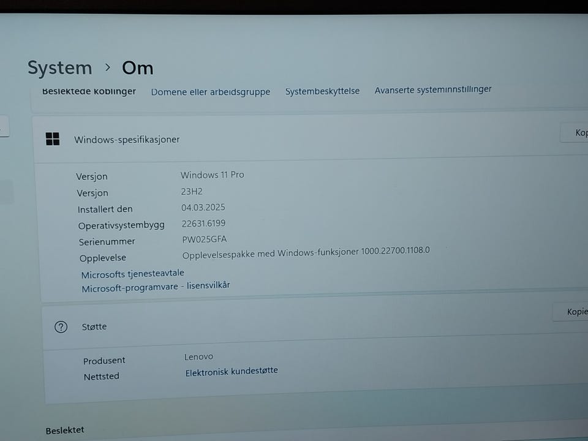Click the Produsent label
Image resolution: width=588 pixels, height=441 pixels.
pyautogui.click(x=104, y=361)
